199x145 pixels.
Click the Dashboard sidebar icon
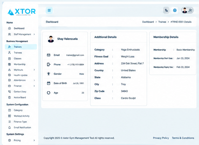(9, 28)
